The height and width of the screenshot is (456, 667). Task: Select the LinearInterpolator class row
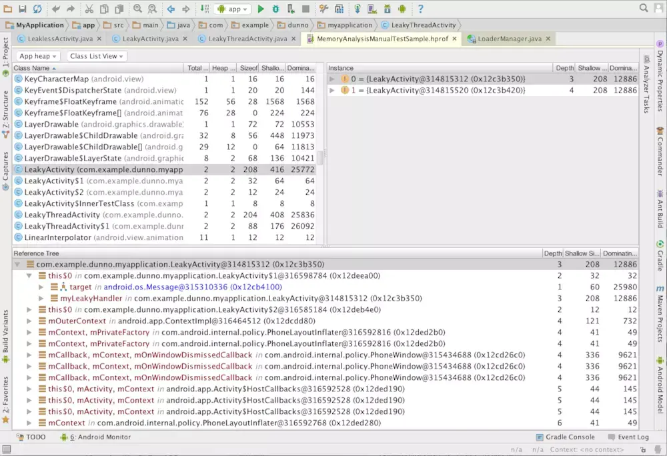(165, 237)
